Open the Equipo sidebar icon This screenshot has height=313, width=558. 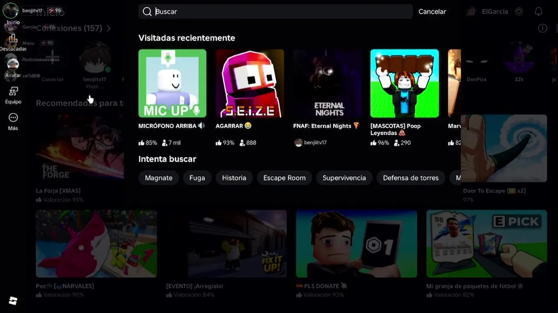tap(13, 91)
